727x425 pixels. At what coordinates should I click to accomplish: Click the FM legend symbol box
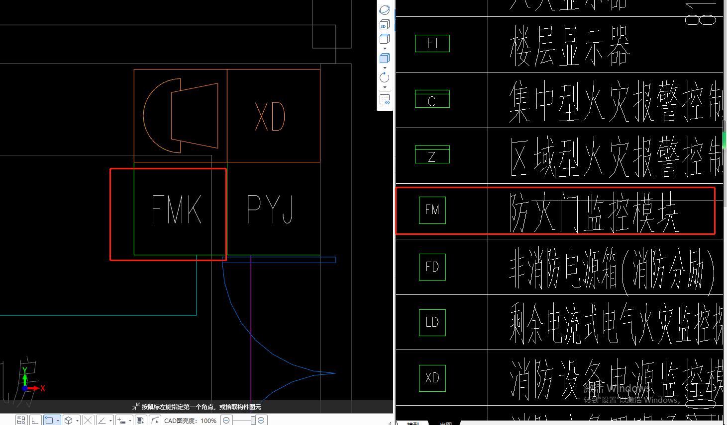(x=432, y=210)
